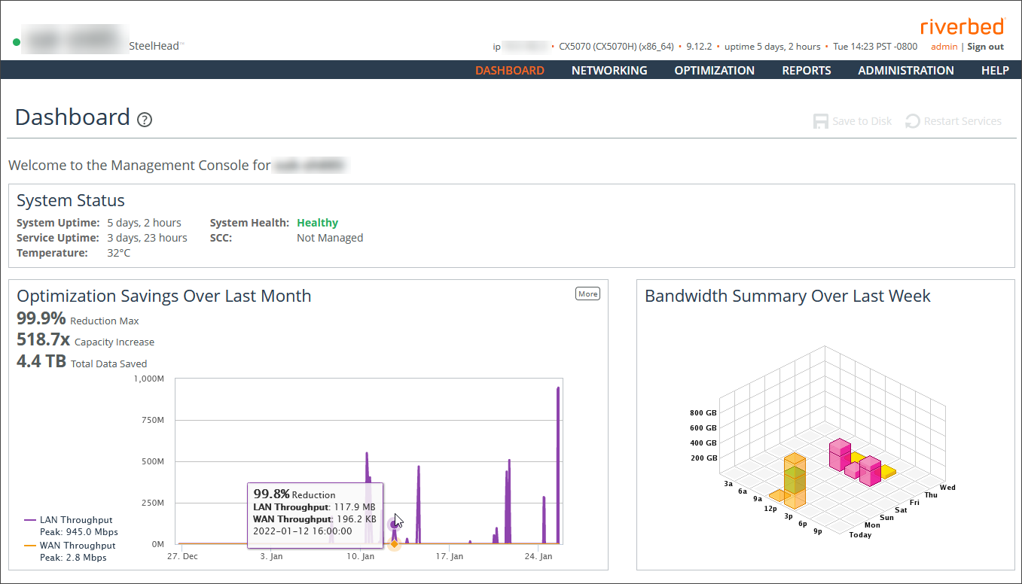This screenshot has height=584, width=1022.
Task: Toggle WAN Throughput legend series
Action: click(x=76, y=546)
